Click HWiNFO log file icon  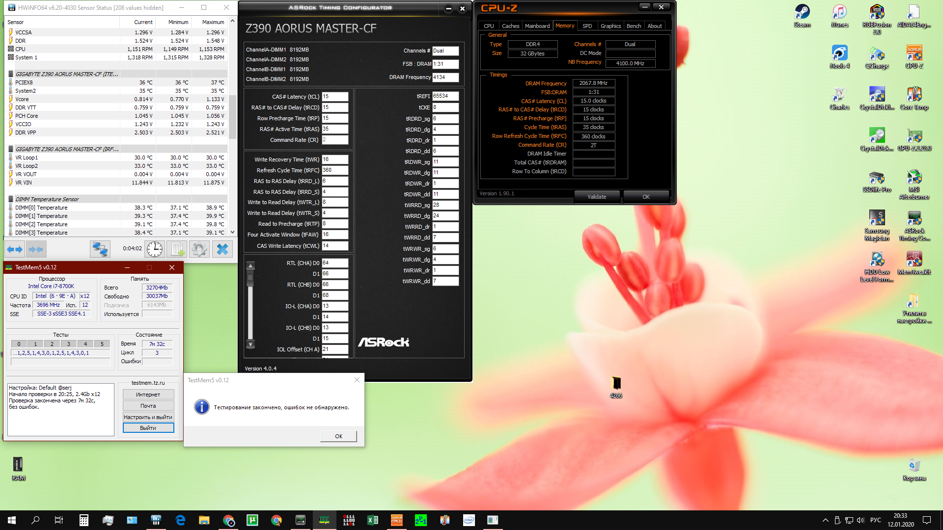(x=177, y=249)
